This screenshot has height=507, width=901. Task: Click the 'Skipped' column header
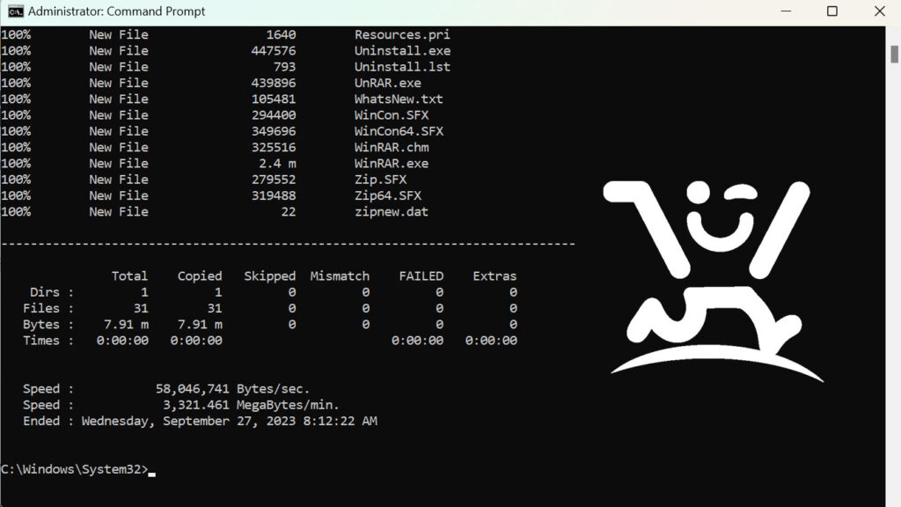click(269, 276)
